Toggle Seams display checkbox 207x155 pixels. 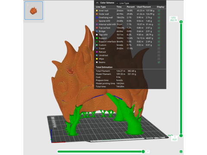point(159,62)
